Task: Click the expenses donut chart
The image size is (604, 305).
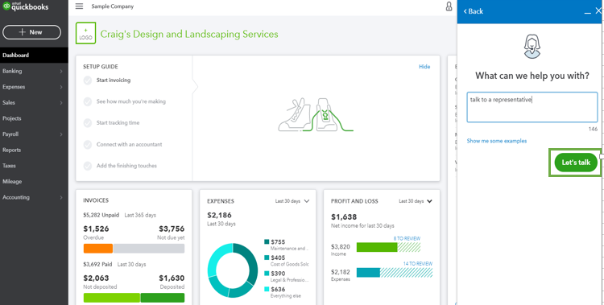Action: click(x=233, y=270)
